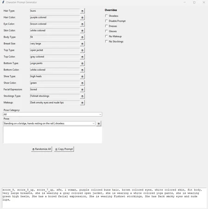Click into the Body Type input field
The width and height of the screenshot is (208, 209).
click(x=55, y=37)
